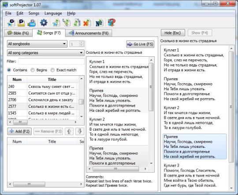Switch to the Announcements (F8) tab
Screen dimensions: 238x195
click(89, 33)
